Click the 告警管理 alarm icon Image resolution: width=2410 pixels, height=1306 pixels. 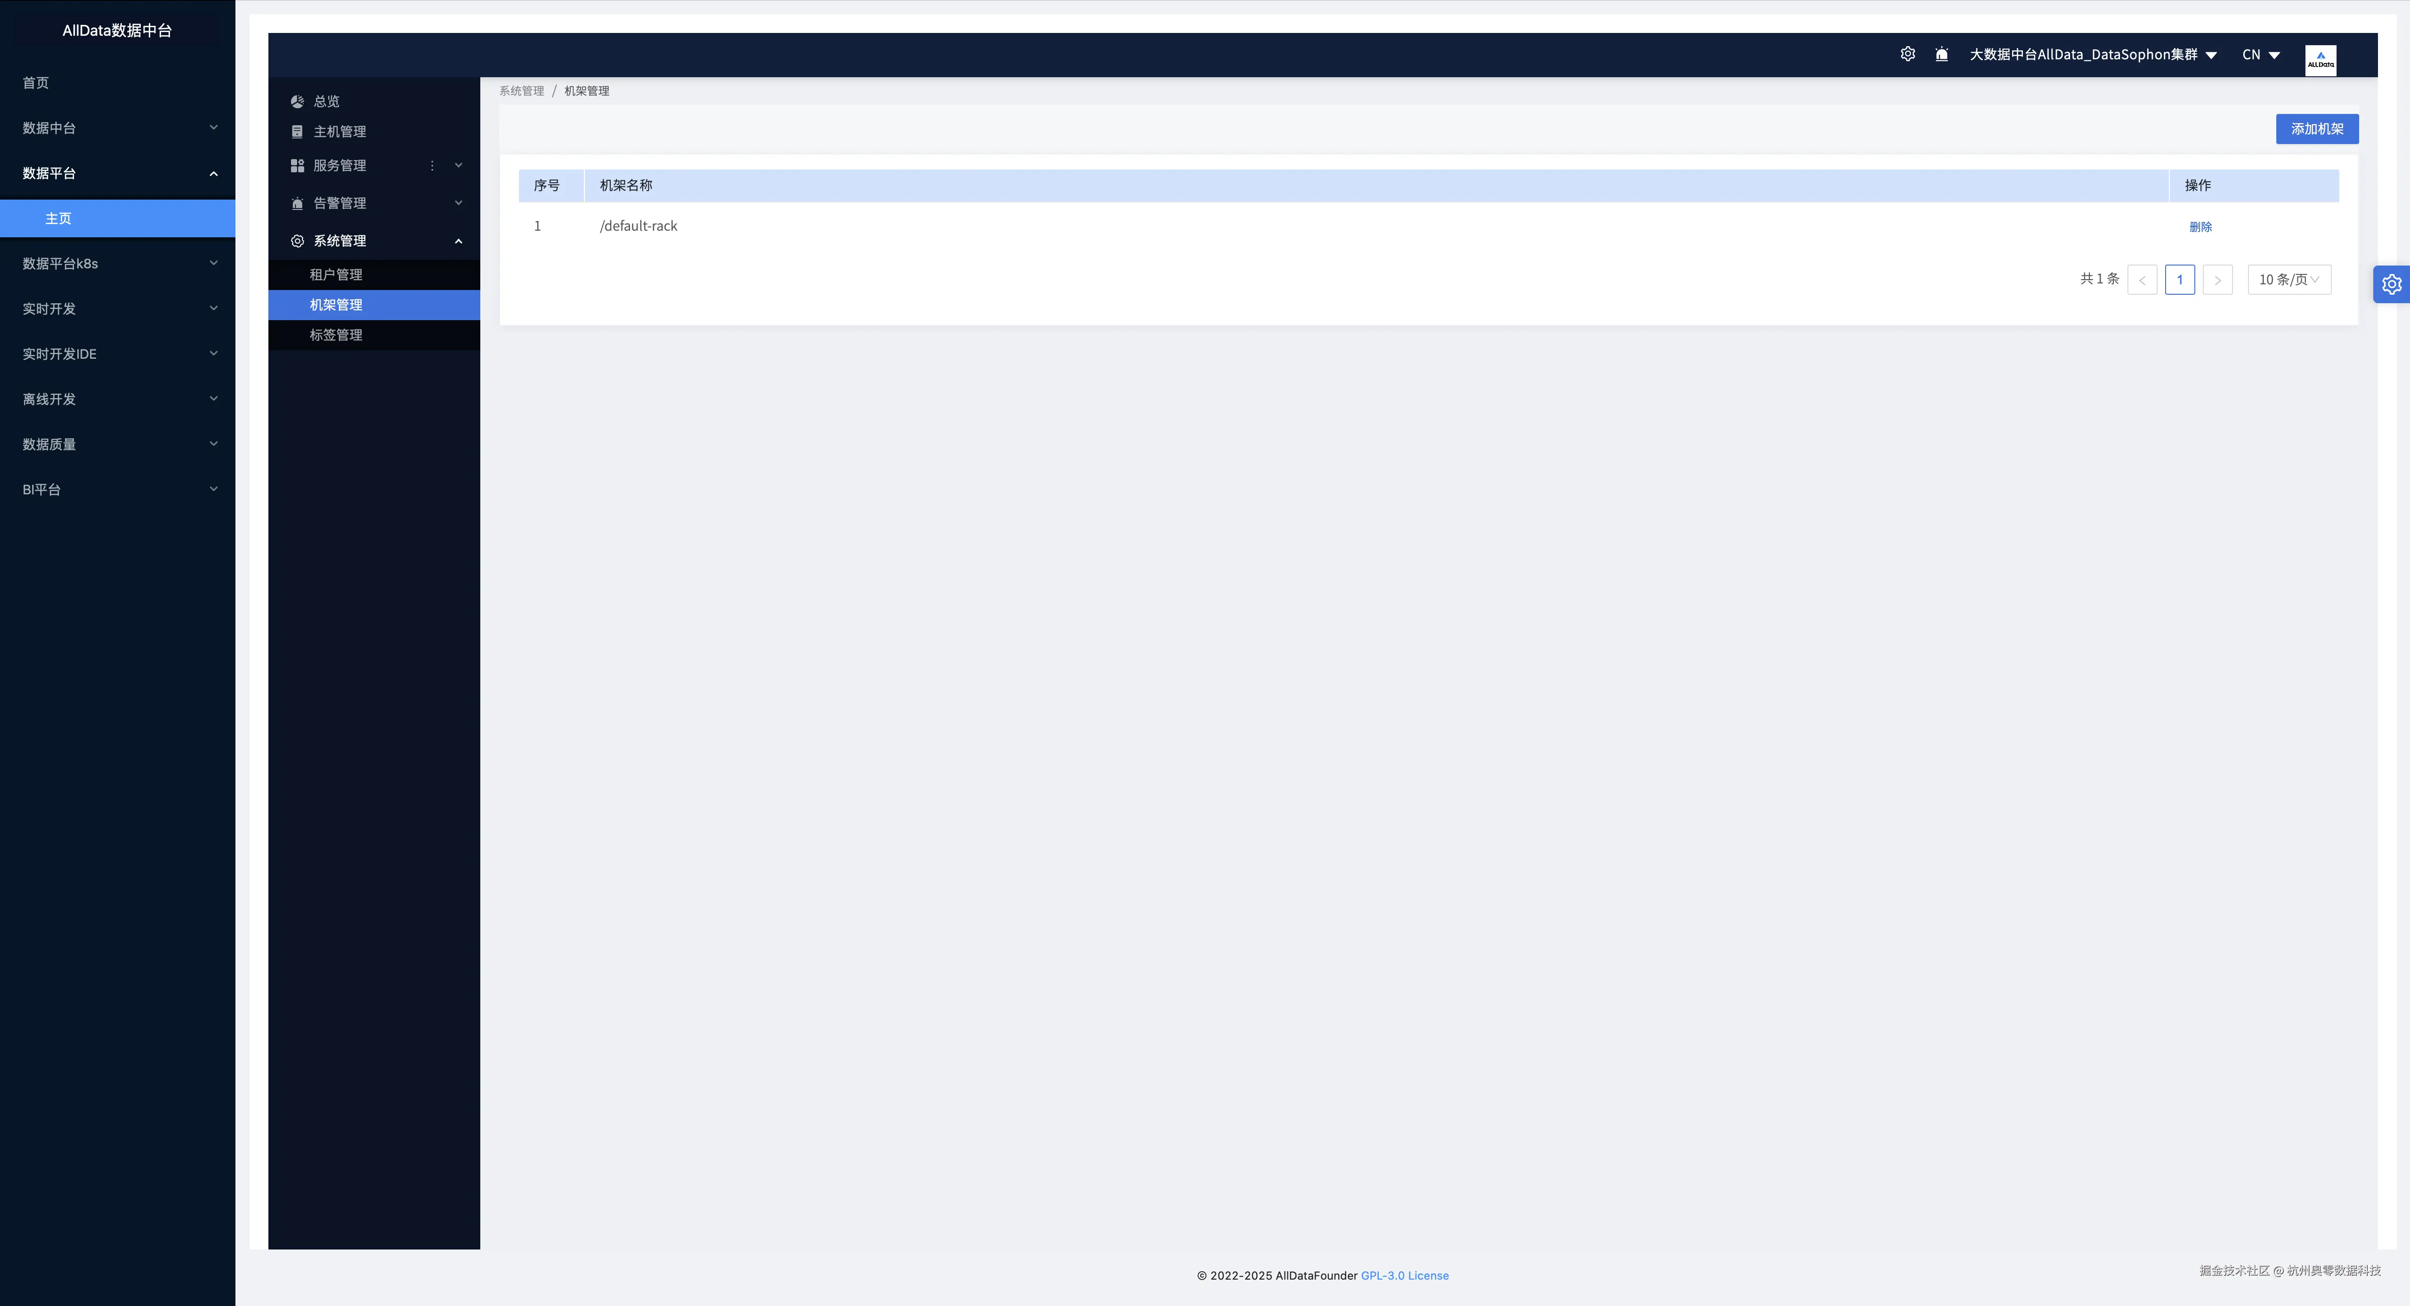pos(298,203)
